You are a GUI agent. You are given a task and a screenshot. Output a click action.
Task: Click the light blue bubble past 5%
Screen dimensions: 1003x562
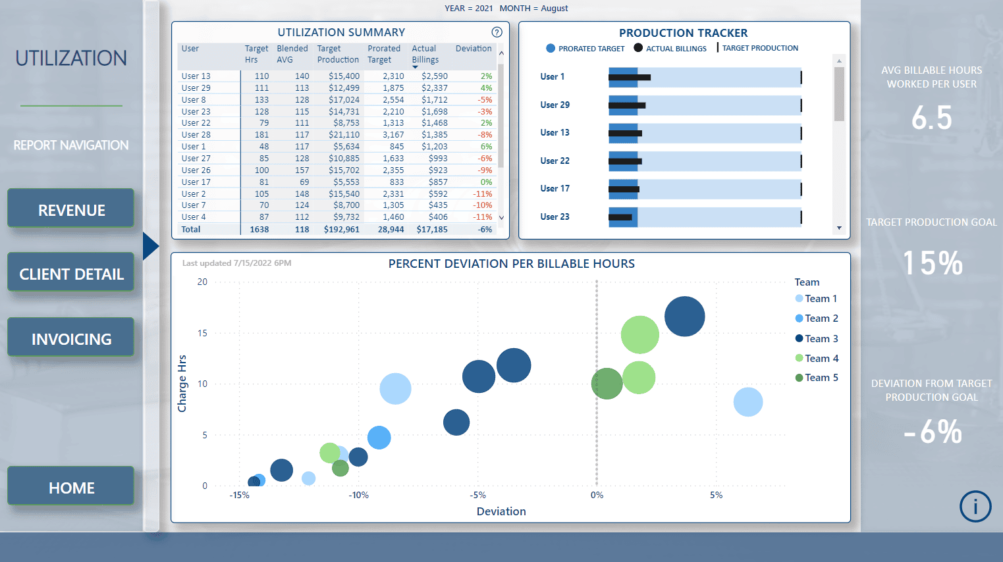[x=747, y=402]
